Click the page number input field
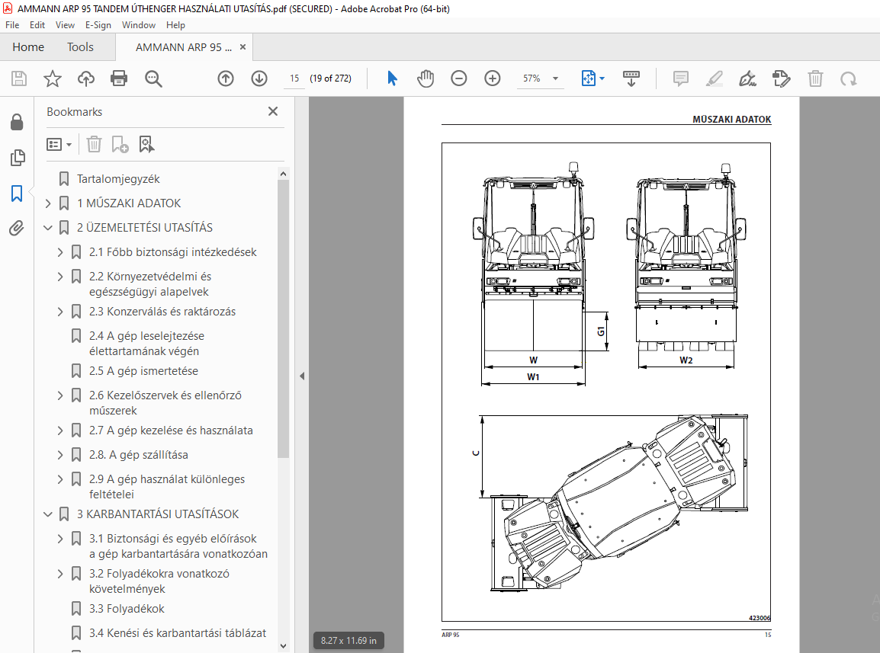The image size is (880, 653). (x=294, y=78)
